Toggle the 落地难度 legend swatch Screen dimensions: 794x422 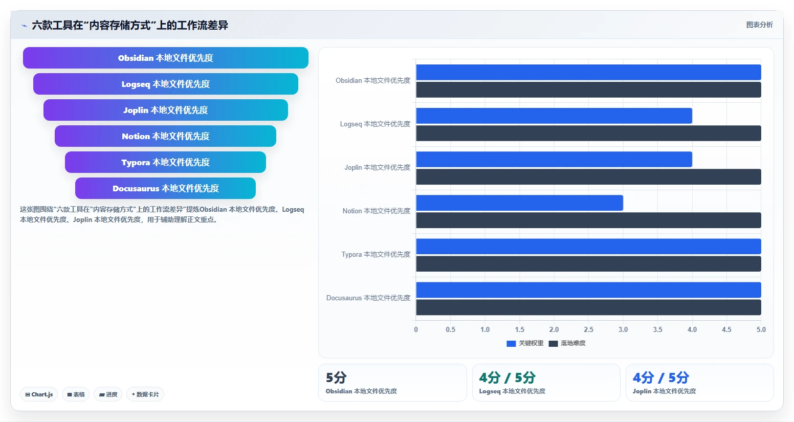553,343
